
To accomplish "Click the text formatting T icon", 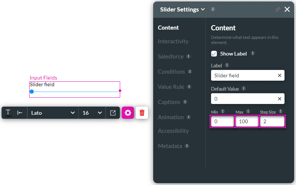I will coord(8,112).
